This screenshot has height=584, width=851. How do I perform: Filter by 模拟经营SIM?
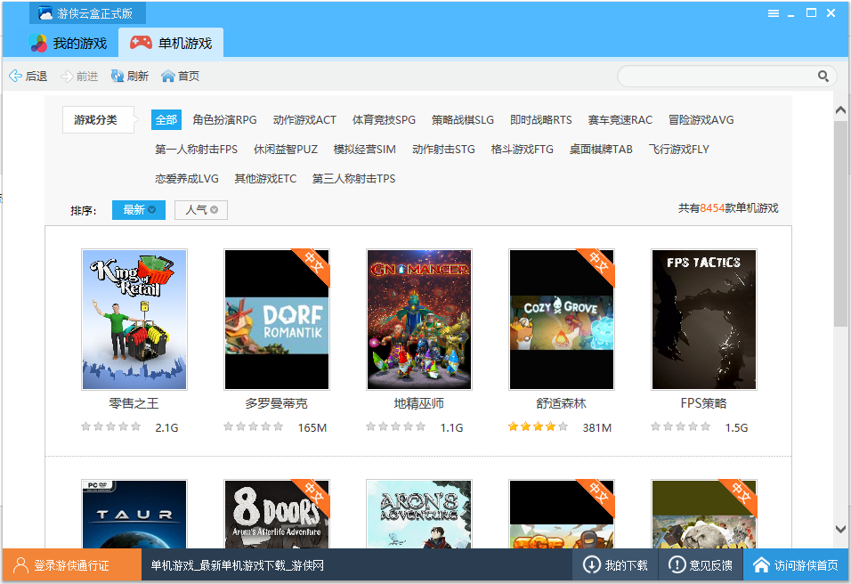pos(365,150)
